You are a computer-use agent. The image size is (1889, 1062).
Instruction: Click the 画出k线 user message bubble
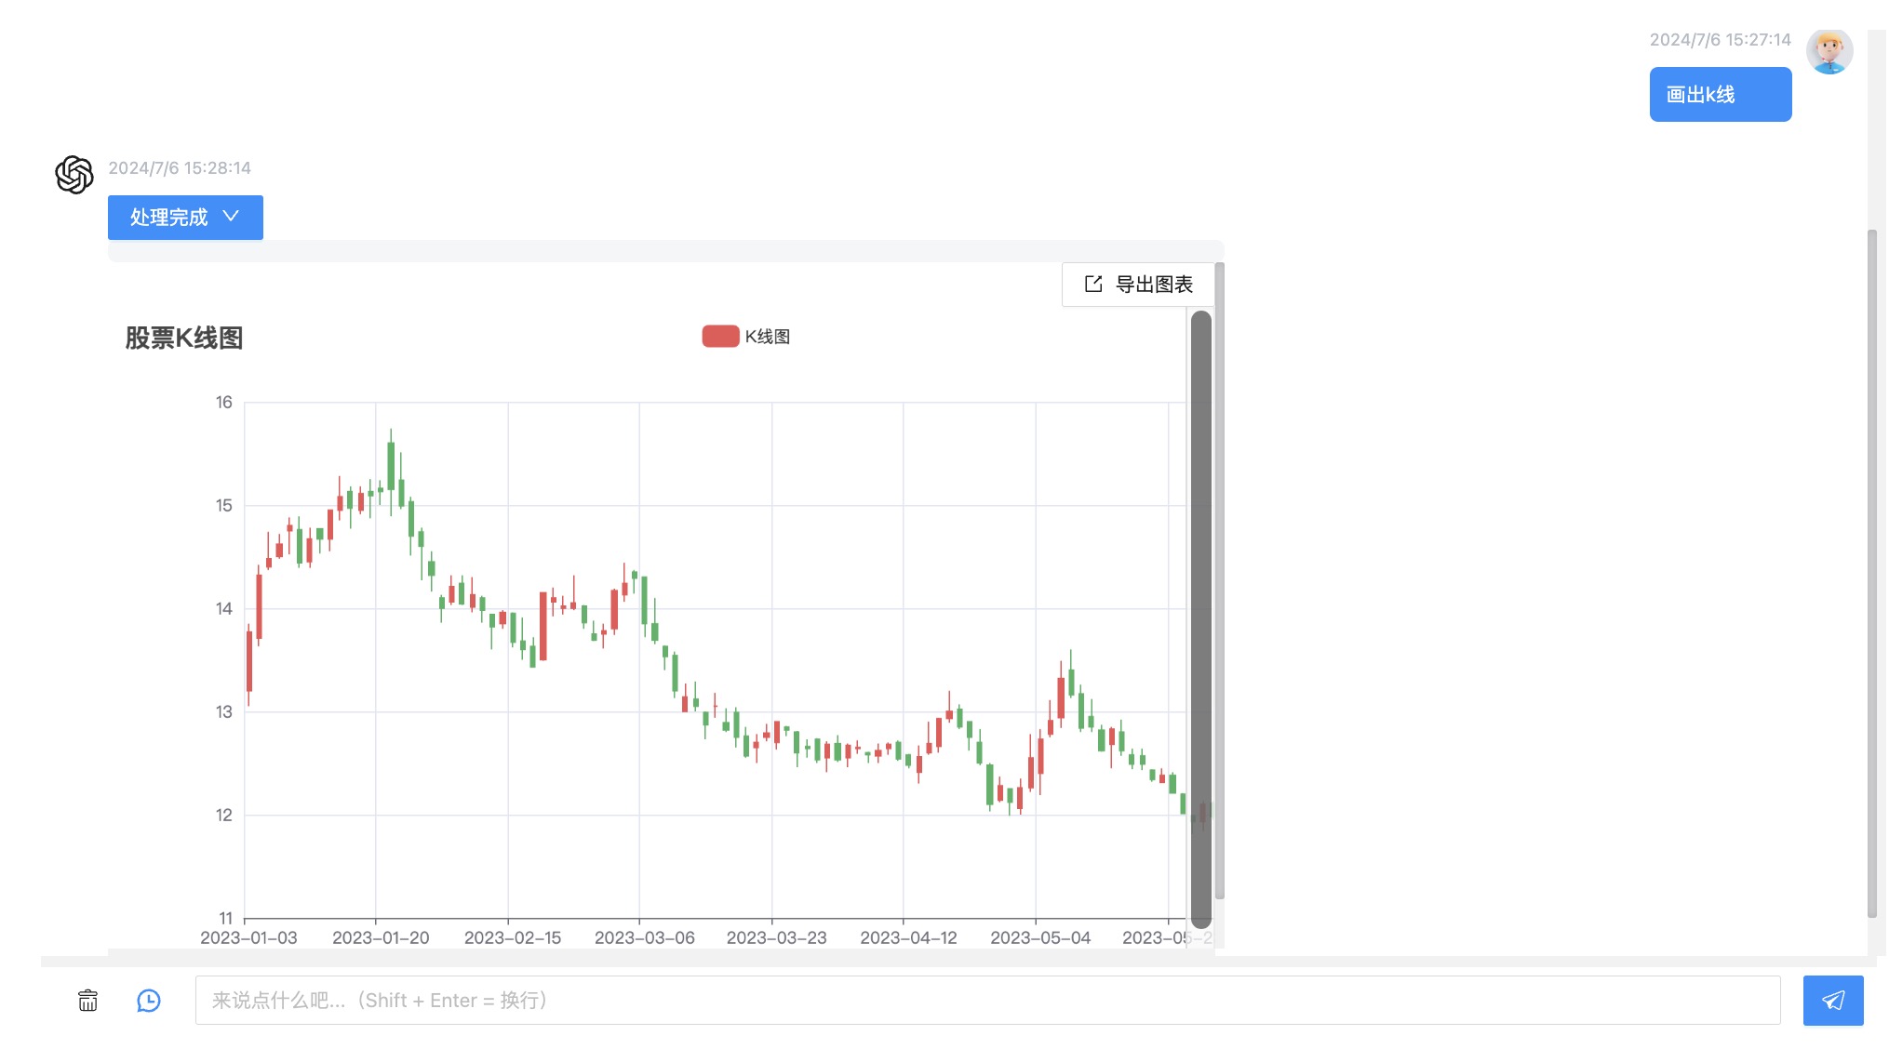(x=1720, y=94)
